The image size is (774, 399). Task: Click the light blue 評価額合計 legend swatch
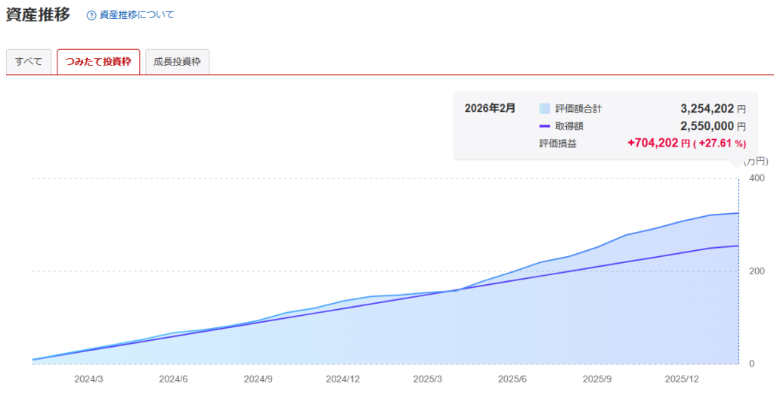coord(545,109)
